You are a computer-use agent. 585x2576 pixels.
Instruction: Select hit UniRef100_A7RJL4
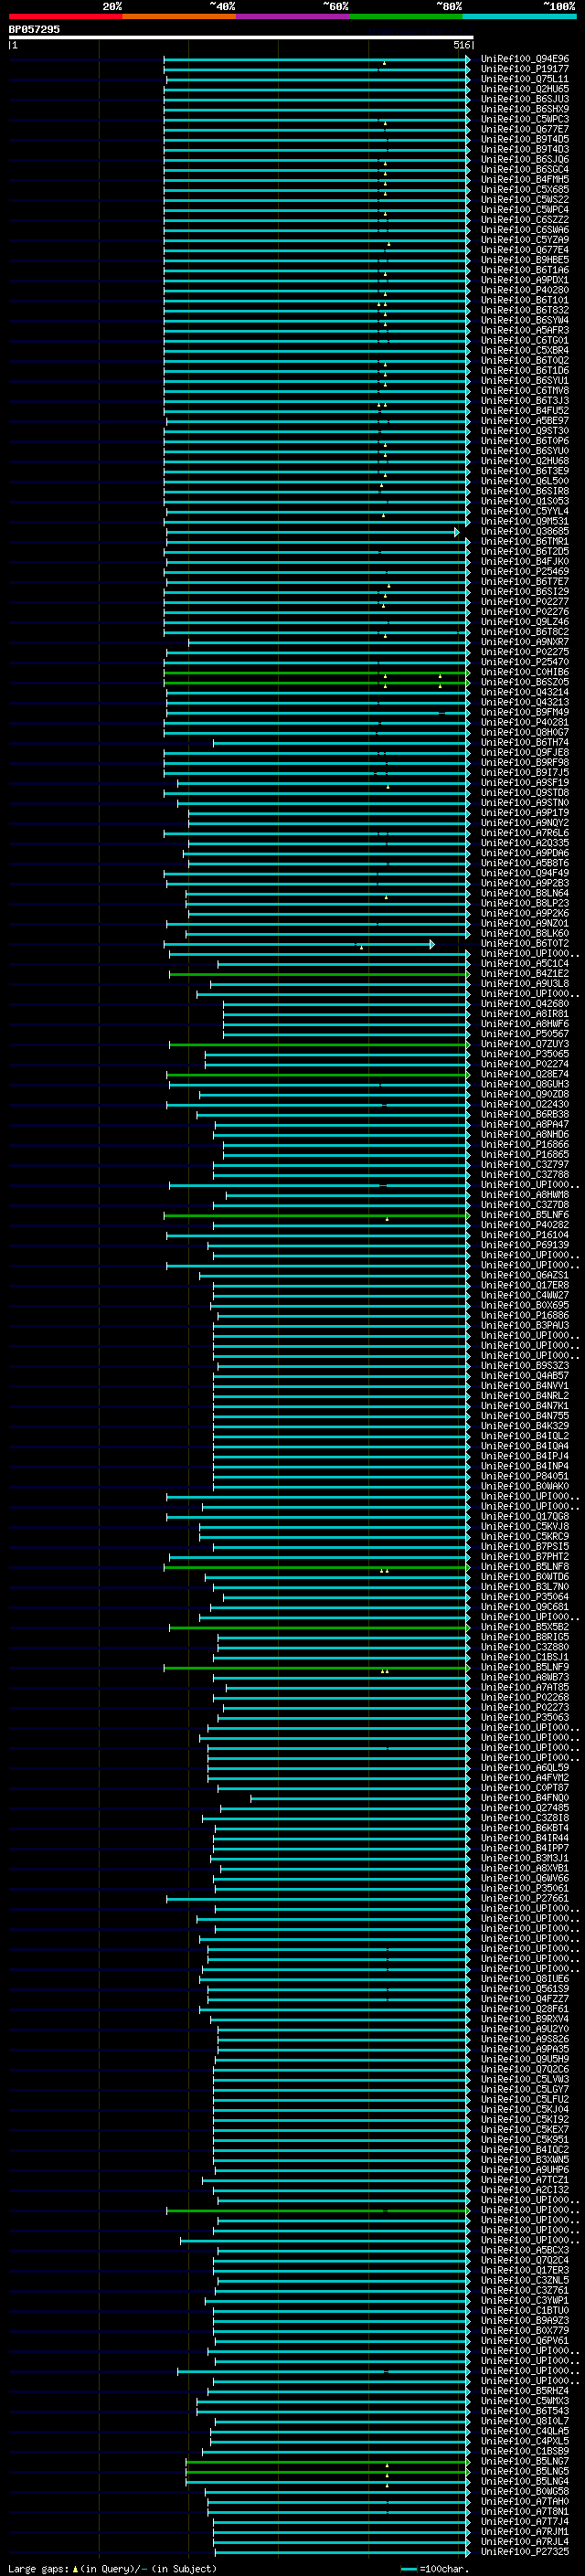525,2541
